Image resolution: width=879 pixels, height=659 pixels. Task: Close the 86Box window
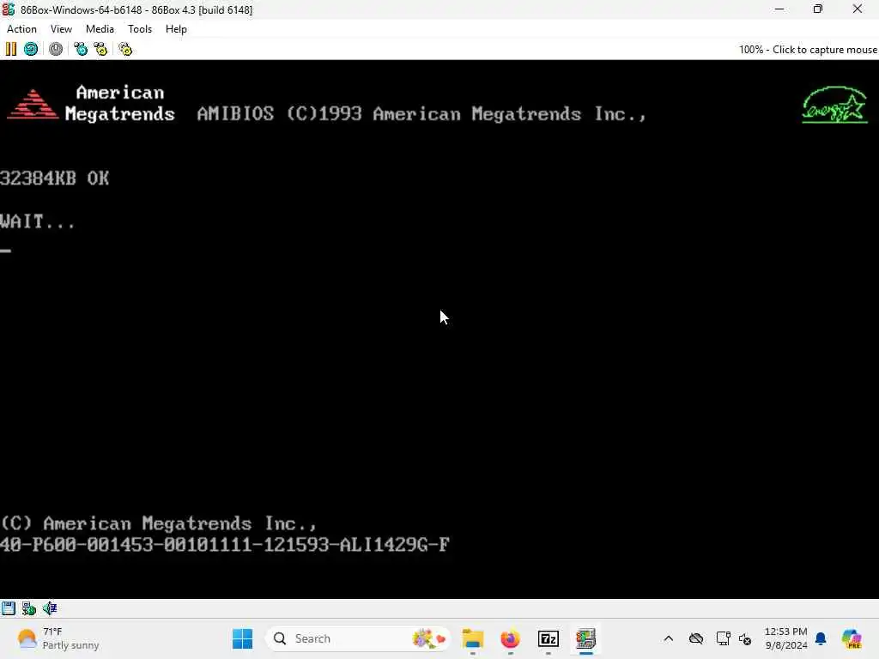pyautogui.click(x=858, y=9)
